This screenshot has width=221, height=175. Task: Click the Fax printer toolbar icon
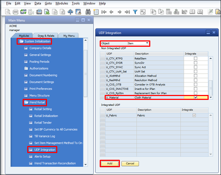pyautogui.click(x=39, y=12)
